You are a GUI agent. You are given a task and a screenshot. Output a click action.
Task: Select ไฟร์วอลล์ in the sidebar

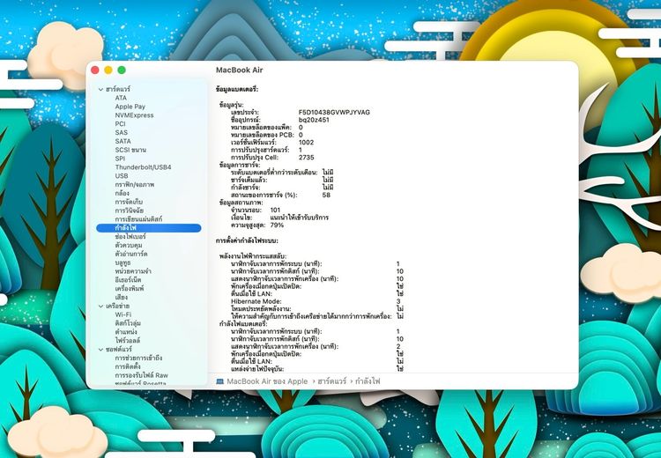(128, 341)
